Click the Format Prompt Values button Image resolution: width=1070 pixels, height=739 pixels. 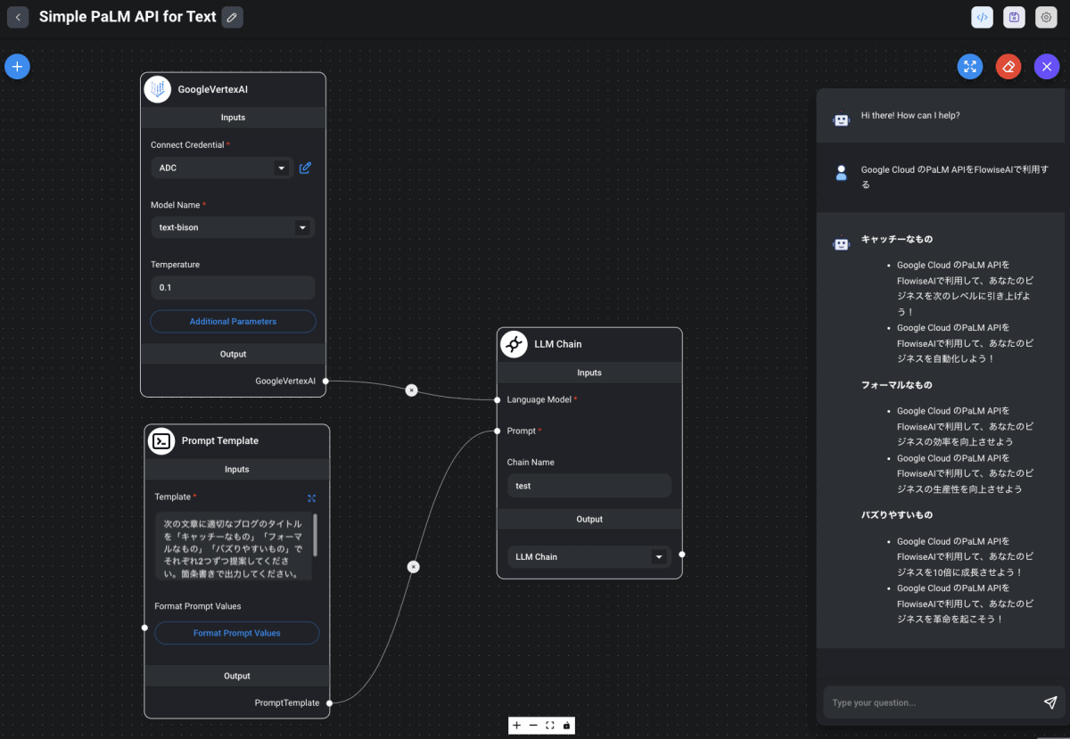(x=237, y=633)
